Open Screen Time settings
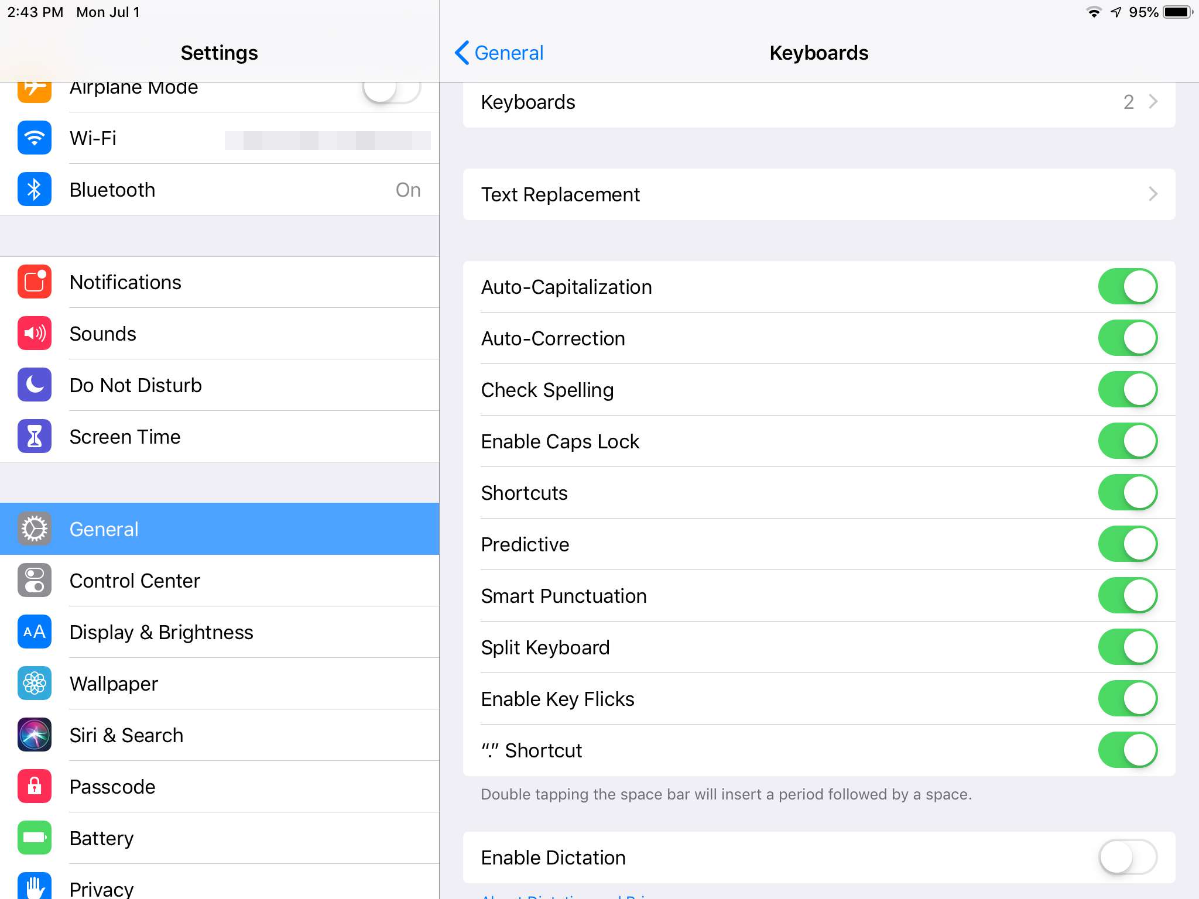 tap(220, 437)
